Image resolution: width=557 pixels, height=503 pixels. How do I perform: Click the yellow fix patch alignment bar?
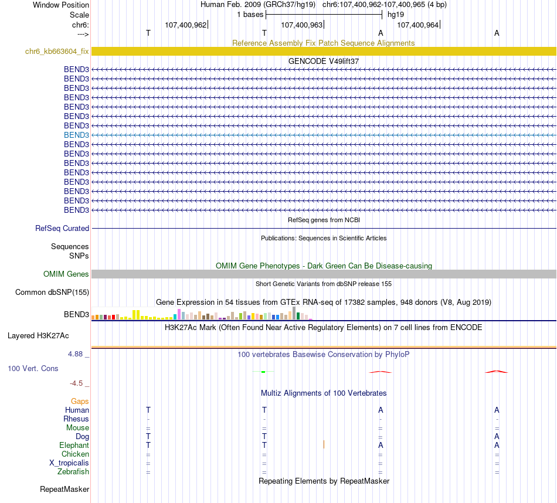[x=324, y=51]
